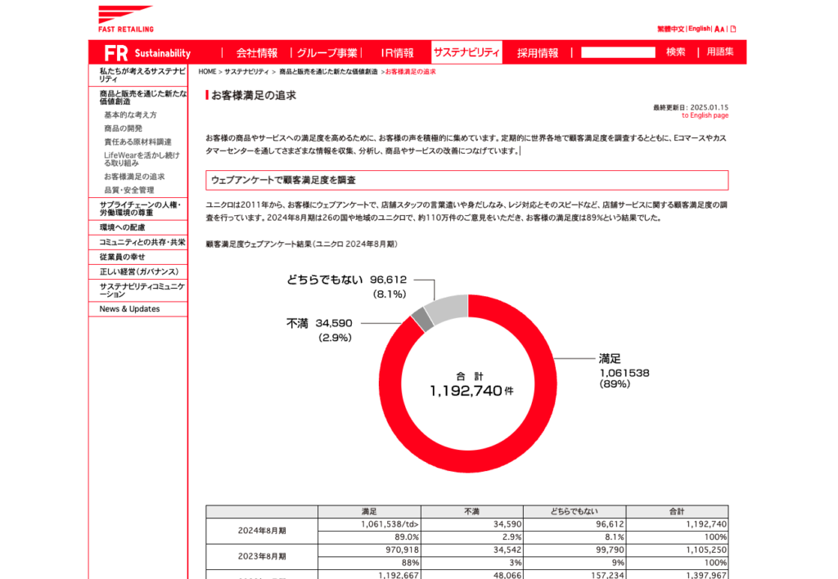Click the ウェブアンケートで顧客満足度を調査 section heading
This screenshot has height=579, width=838.
[x=467, y=180]
